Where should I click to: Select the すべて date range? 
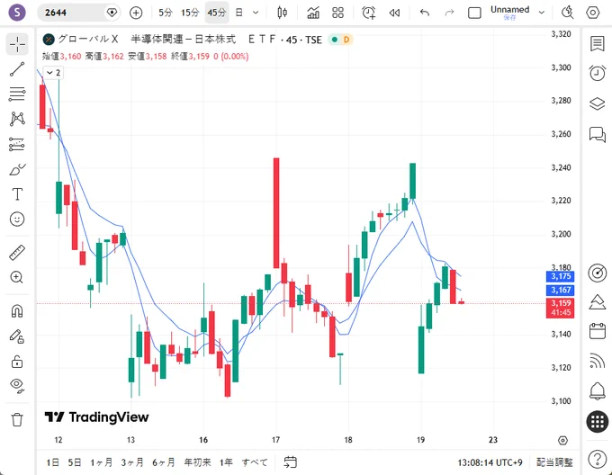pyautogui.click(x=255, y=462)
